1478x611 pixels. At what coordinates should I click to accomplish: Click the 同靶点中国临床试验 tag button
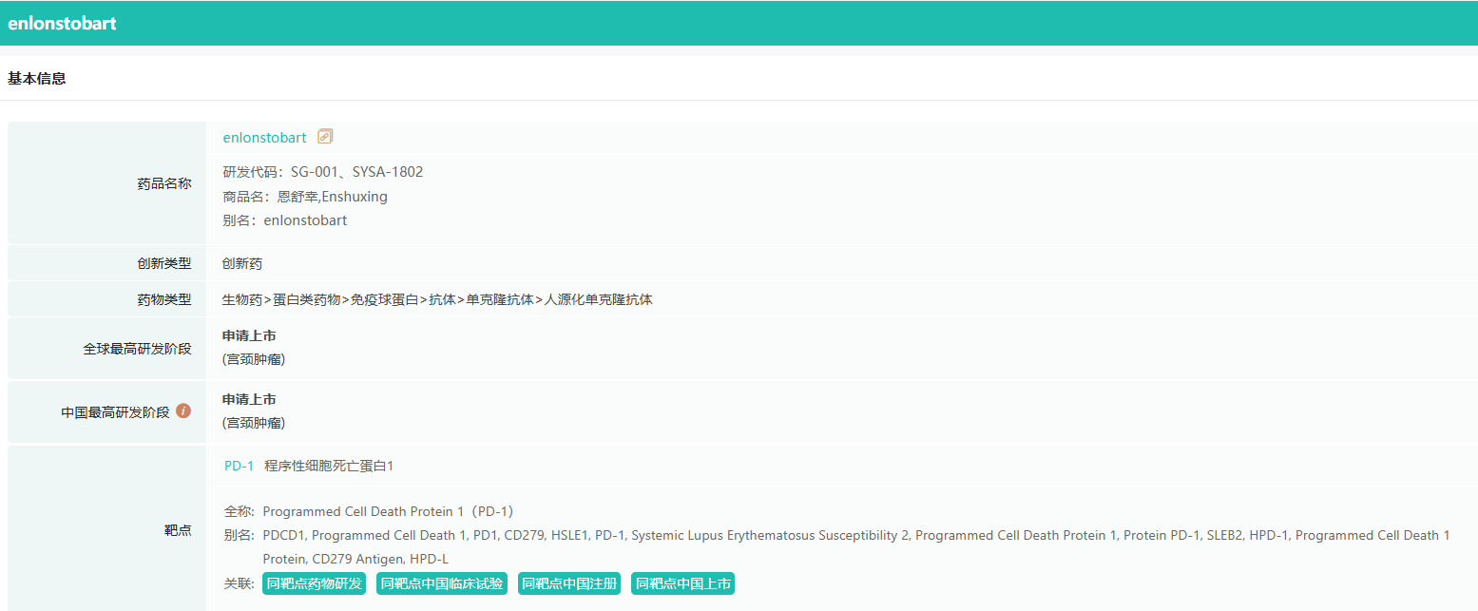(x=442, y=583)
